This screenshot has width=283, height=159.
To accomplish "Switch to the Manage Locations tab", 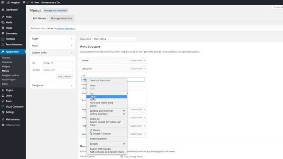I will [61, 19].
